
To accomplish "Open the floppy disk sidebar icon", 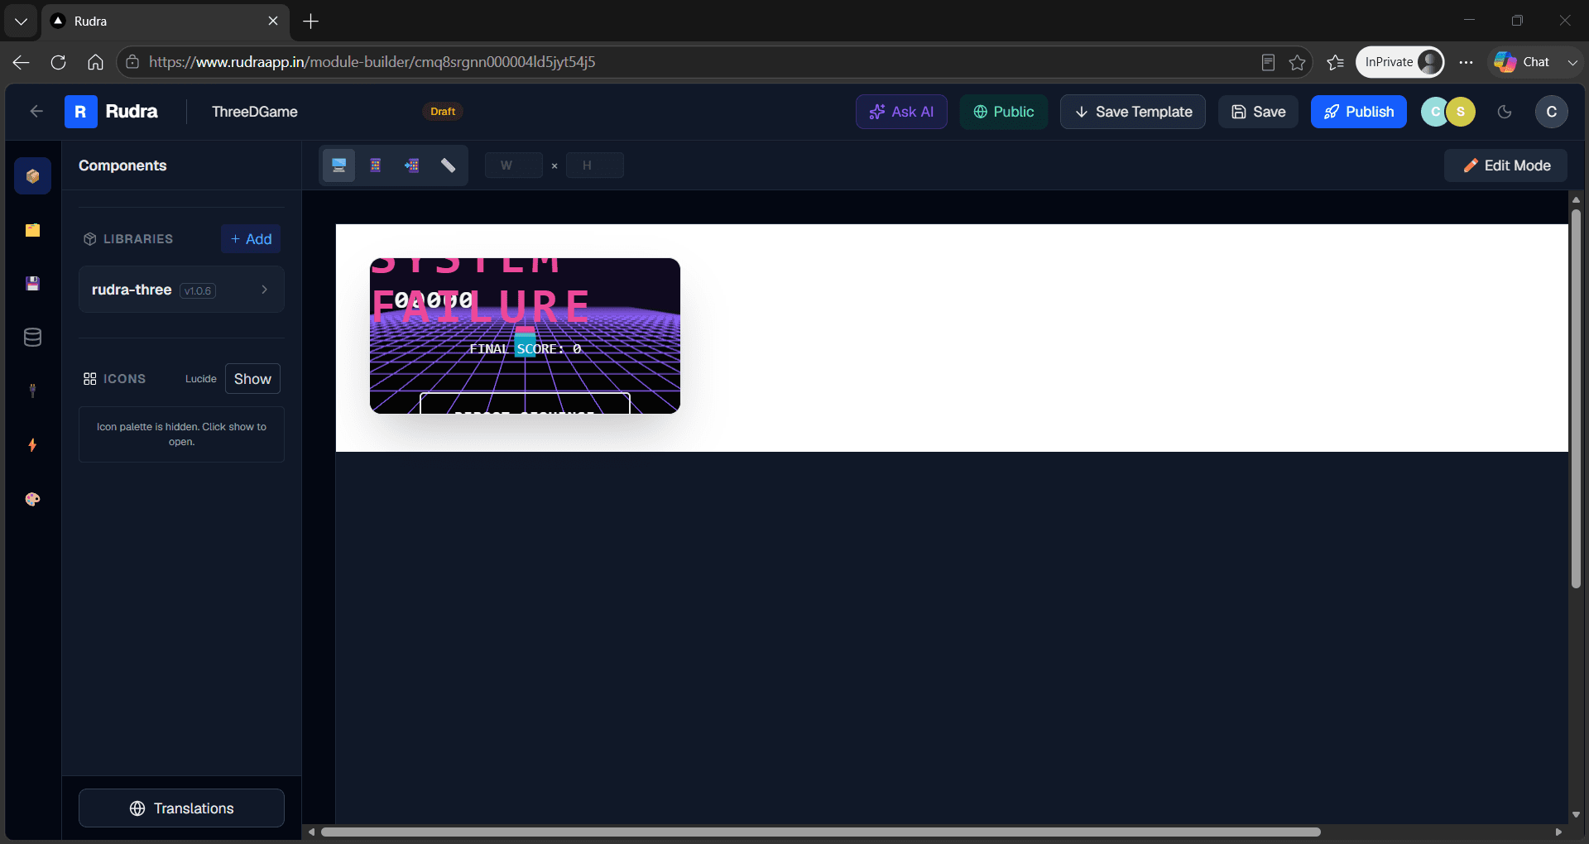I will 32,284.
